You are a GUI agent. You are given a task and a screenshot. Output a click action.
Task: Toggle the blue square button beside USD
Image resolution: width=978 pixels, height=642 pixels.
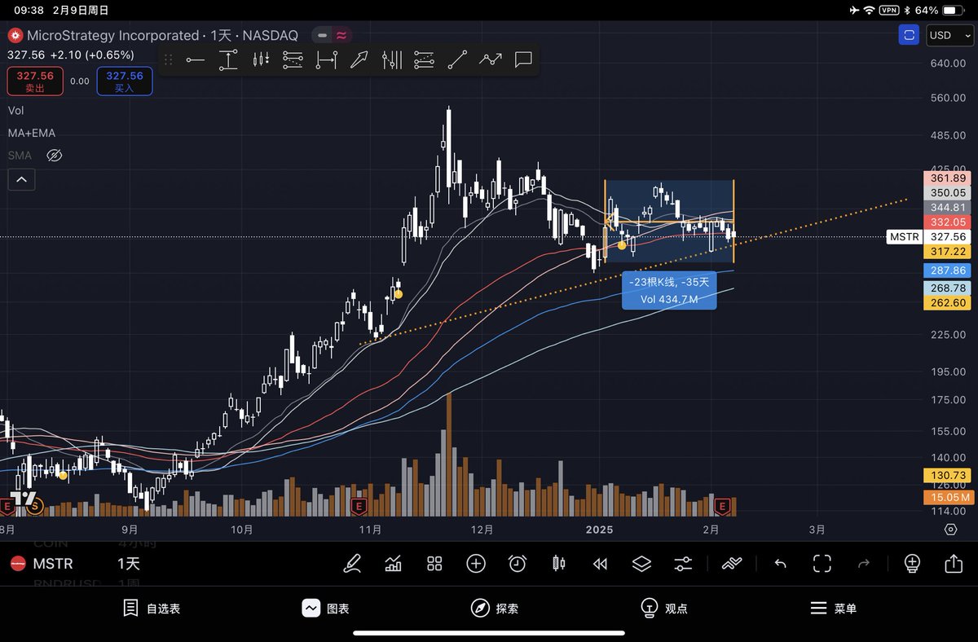908,35
